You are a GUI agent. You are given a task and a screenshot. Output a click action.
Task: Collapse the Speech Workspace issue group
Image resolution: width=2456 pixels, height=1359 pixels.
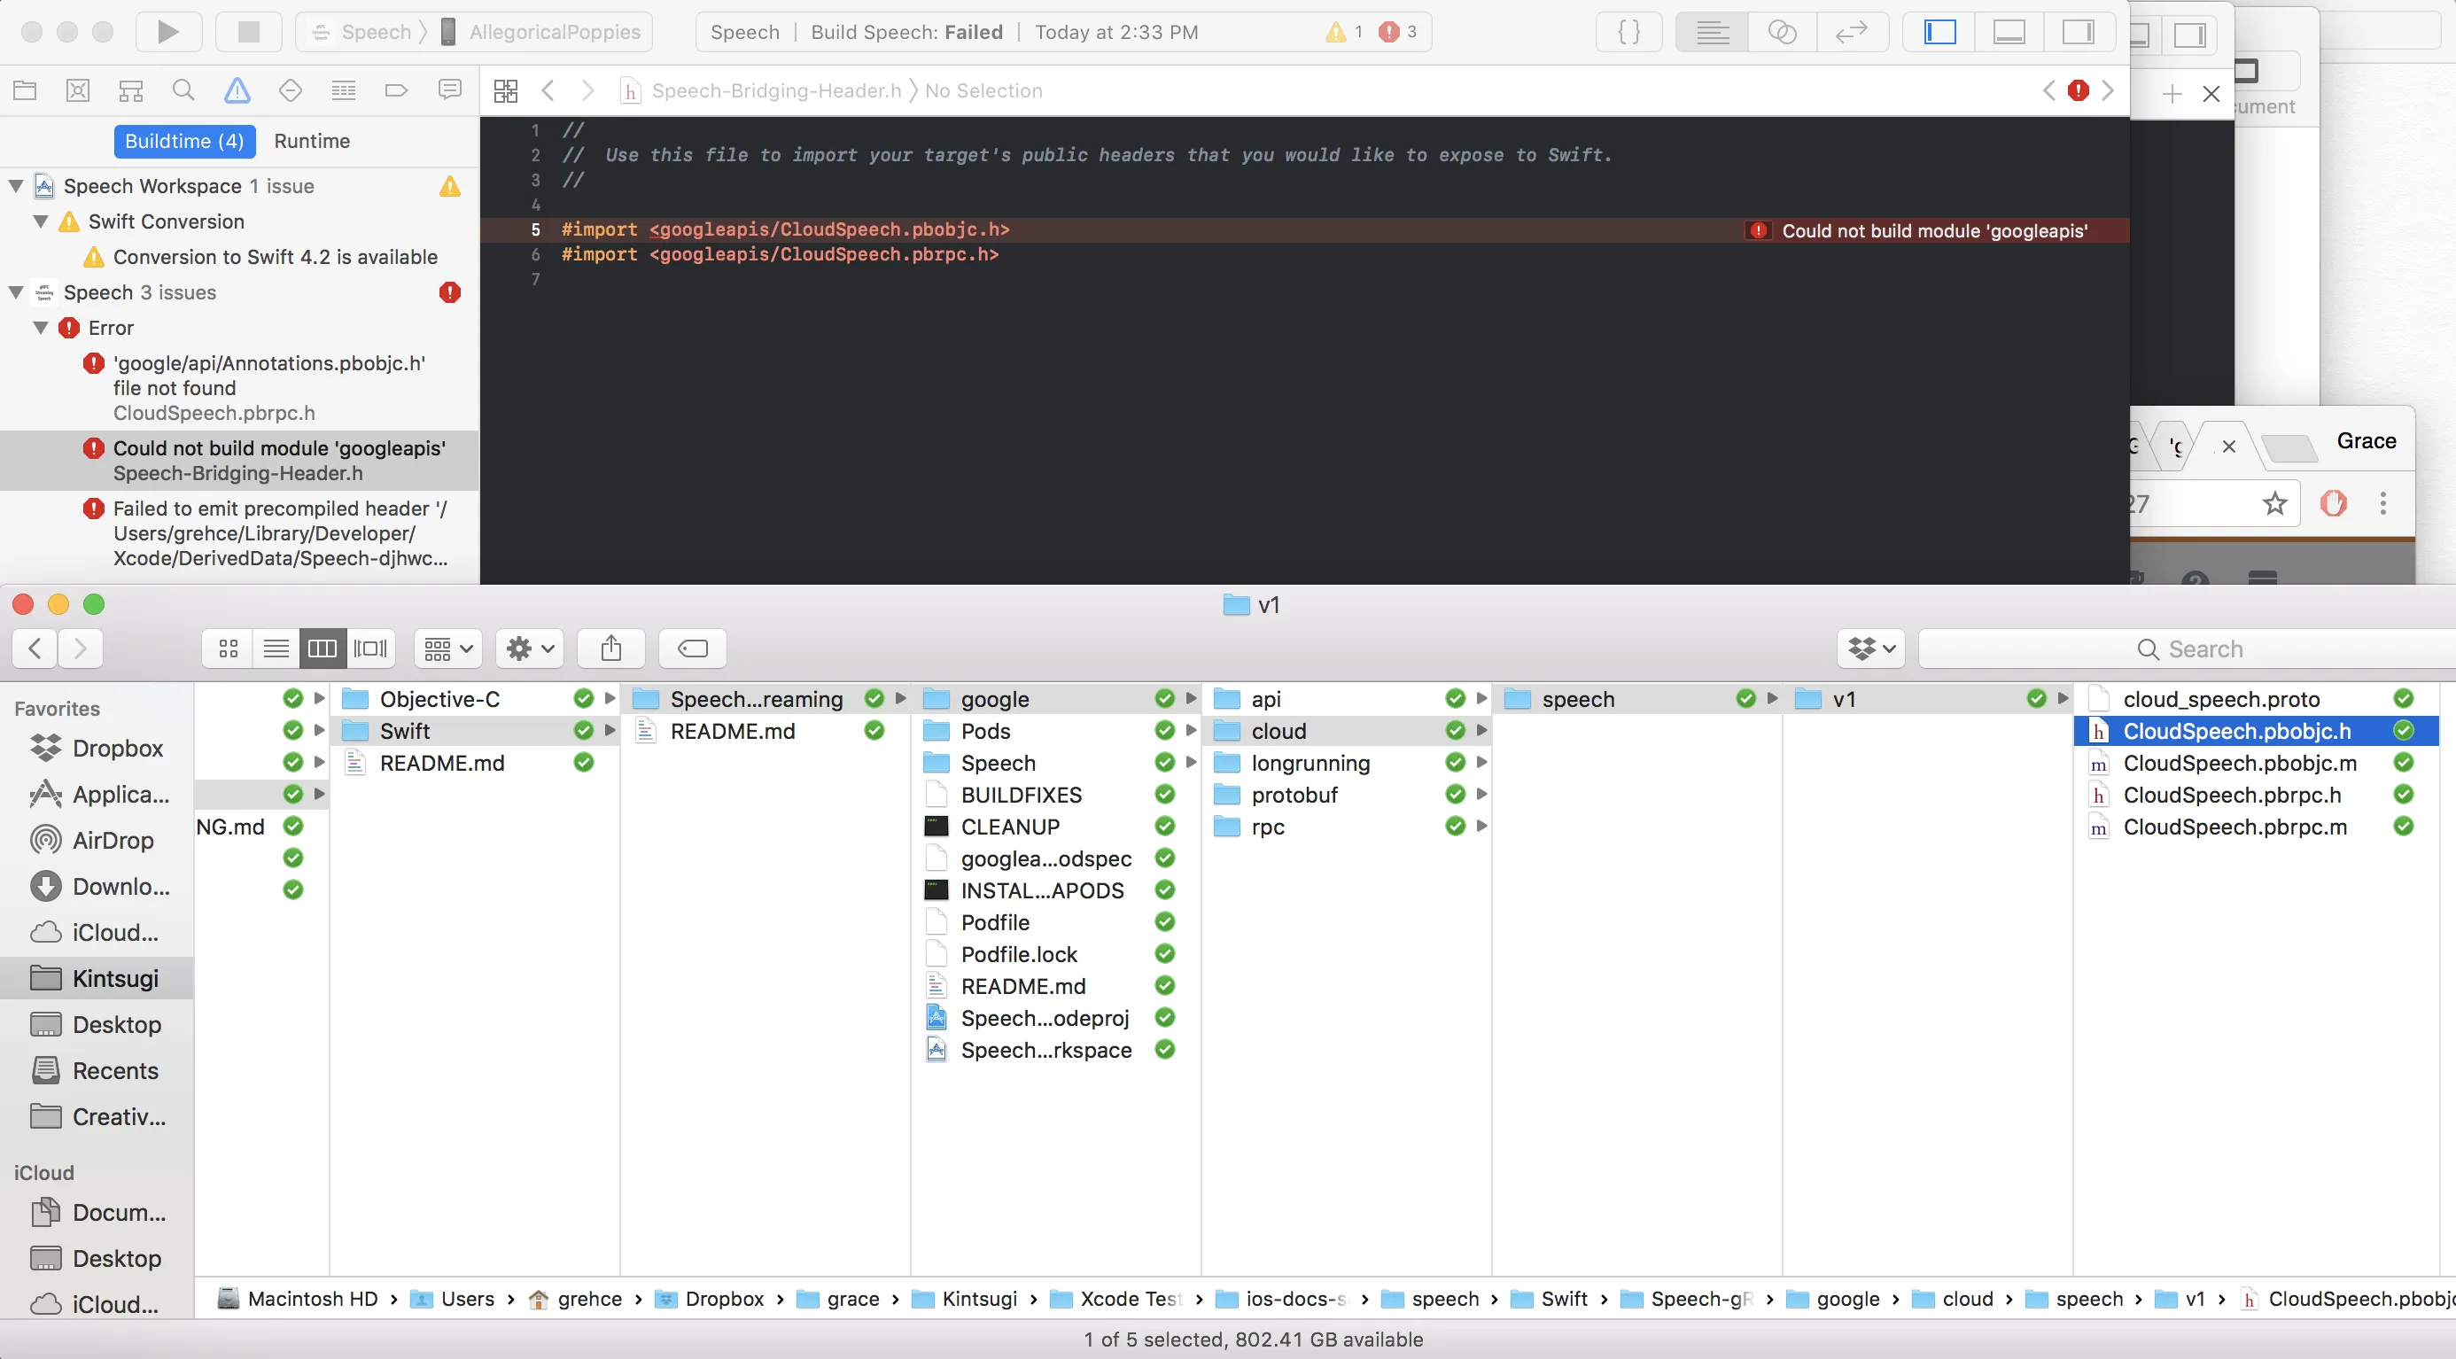[x=16, y=186]
